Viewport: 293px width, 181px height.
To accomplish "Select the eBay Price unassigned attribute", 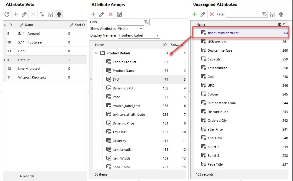I will pyautogui.click(x=215, y=129).
